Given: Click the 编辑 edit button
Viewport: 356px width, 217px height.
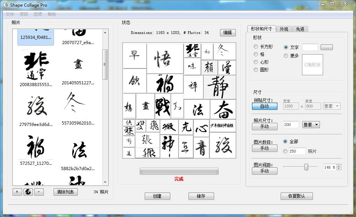Looking at the screenshot, I should 228,33.
